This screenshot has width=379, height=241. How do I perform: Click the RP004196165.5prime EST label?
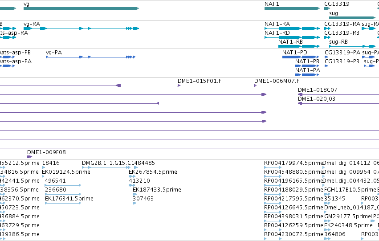[293, 181]
